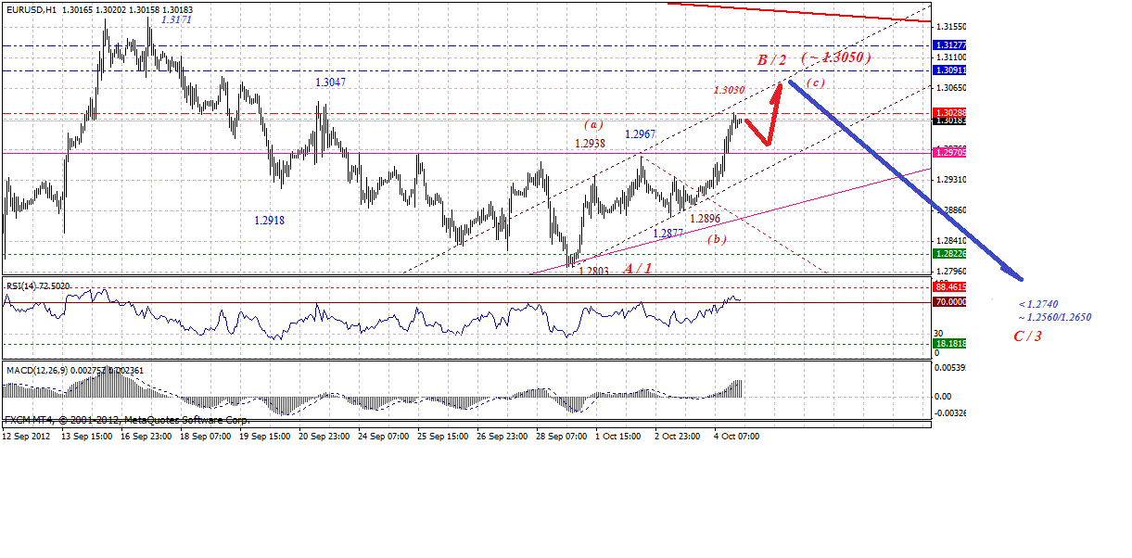Select the ~ 1.2560/1.2650 target text

coord(1054,317)
